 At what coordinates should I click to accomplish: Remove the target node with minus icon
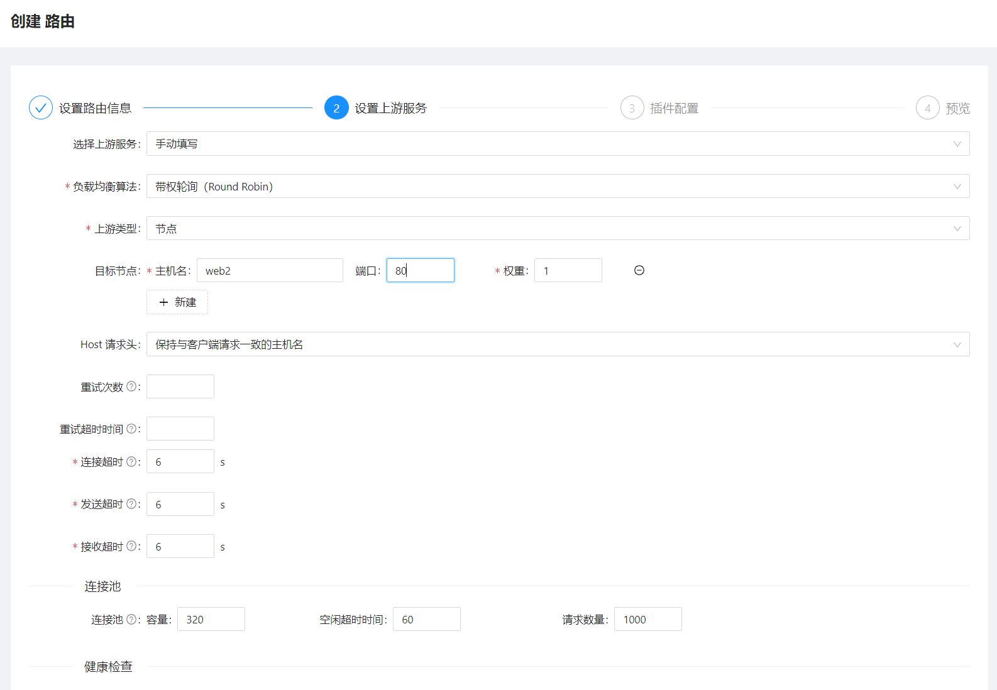(x=639, y=270)
